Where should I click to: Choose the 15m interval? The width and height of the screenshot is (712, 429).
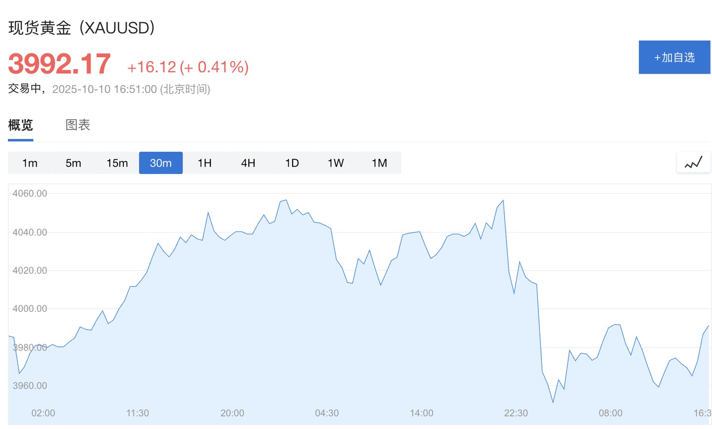(x=117, y=163)
